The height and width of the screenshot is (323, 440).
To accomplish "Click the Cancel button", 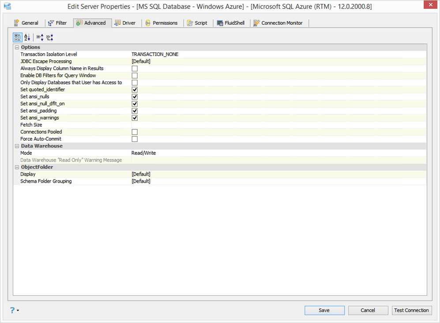I will click(368, 310).
